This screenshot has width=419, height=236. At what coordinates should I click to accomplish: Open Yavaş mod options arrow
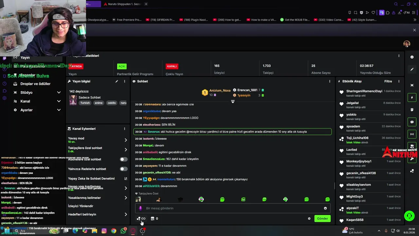tap(126, 140)
